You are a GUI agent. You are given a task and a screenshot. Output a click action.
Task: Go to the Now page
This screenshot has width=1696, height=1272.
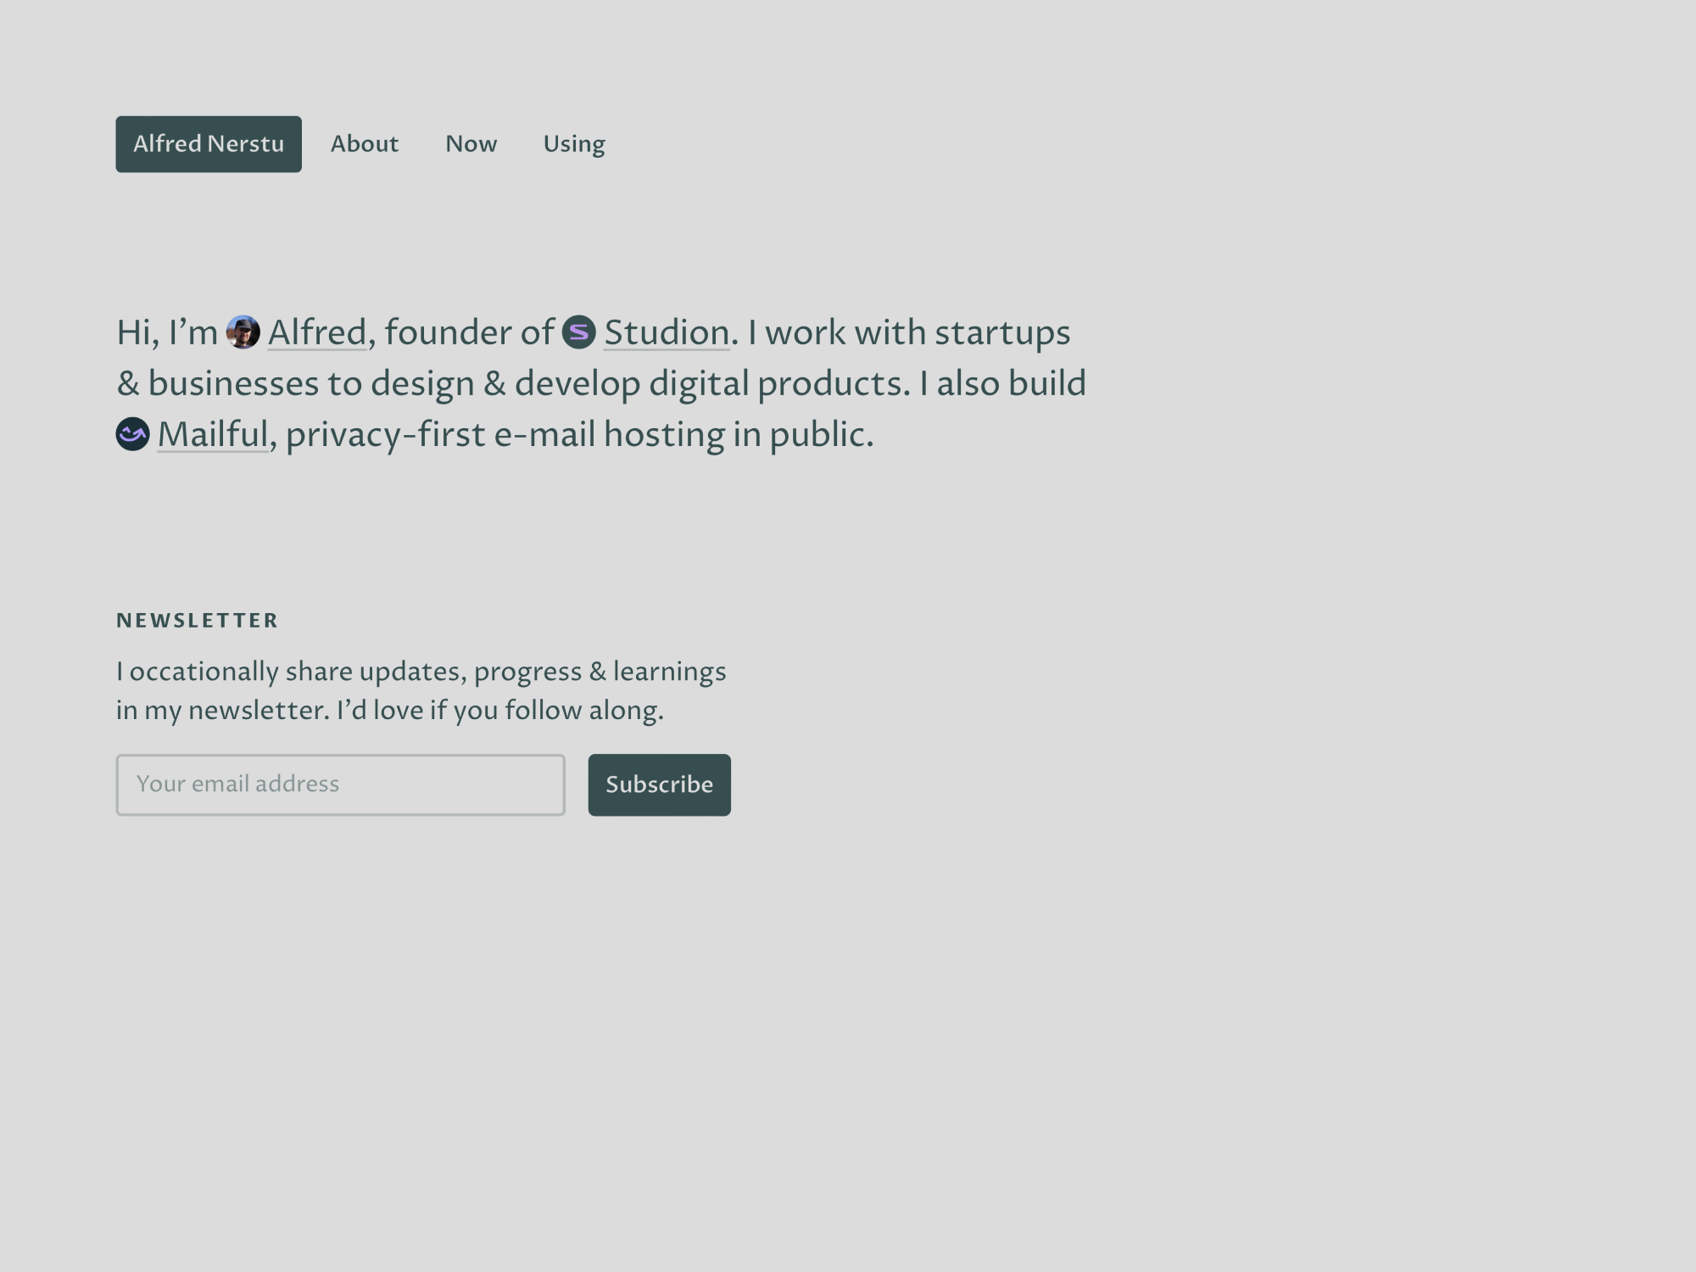(471, 144)
